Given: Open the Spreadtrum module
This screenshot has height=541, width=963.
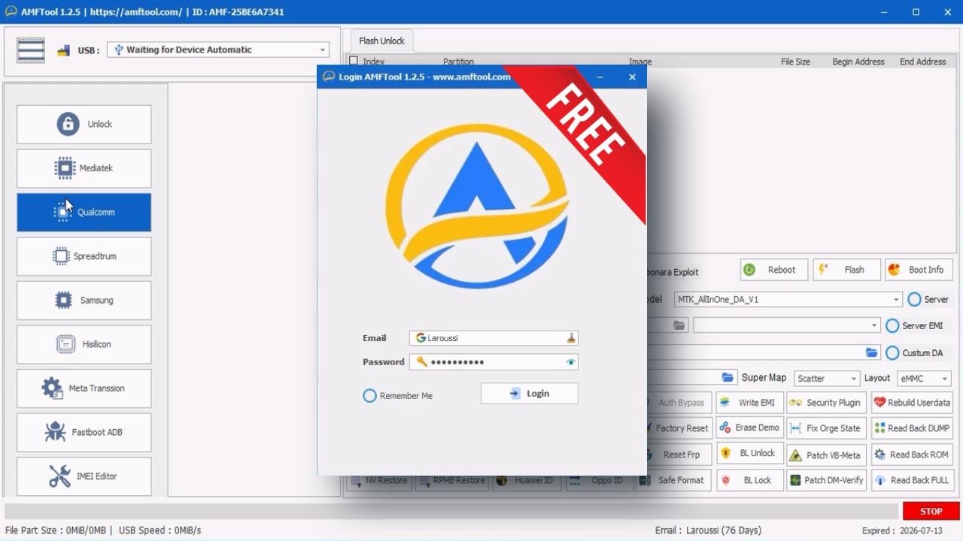Looking at the screenshot, I should point(84,256).
